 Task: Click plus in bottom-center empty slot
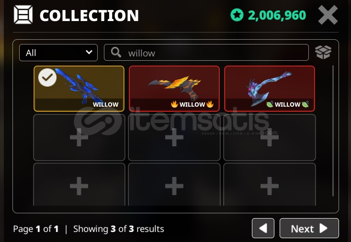(x=174, y=186)
